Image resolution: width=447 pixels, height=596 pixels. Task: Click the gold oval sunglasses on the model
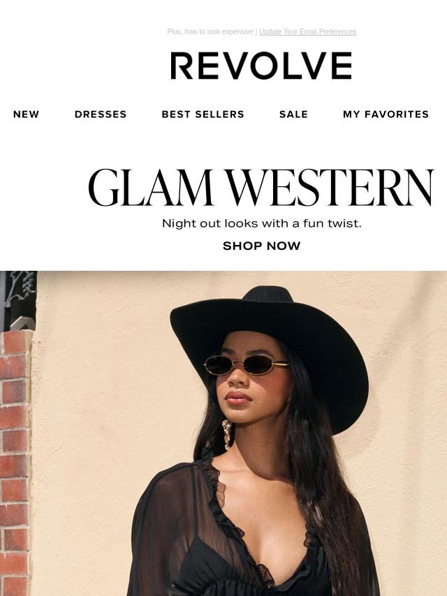point(247,365)
